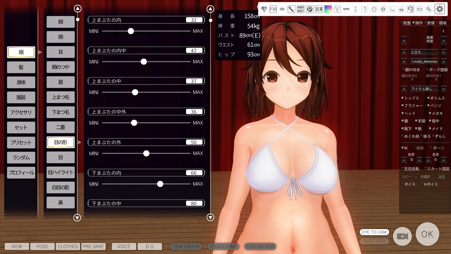Click the NPR toolbar icon
Image resolution: width=451 pixels, height=254 pixels.
tap(346, 9)
